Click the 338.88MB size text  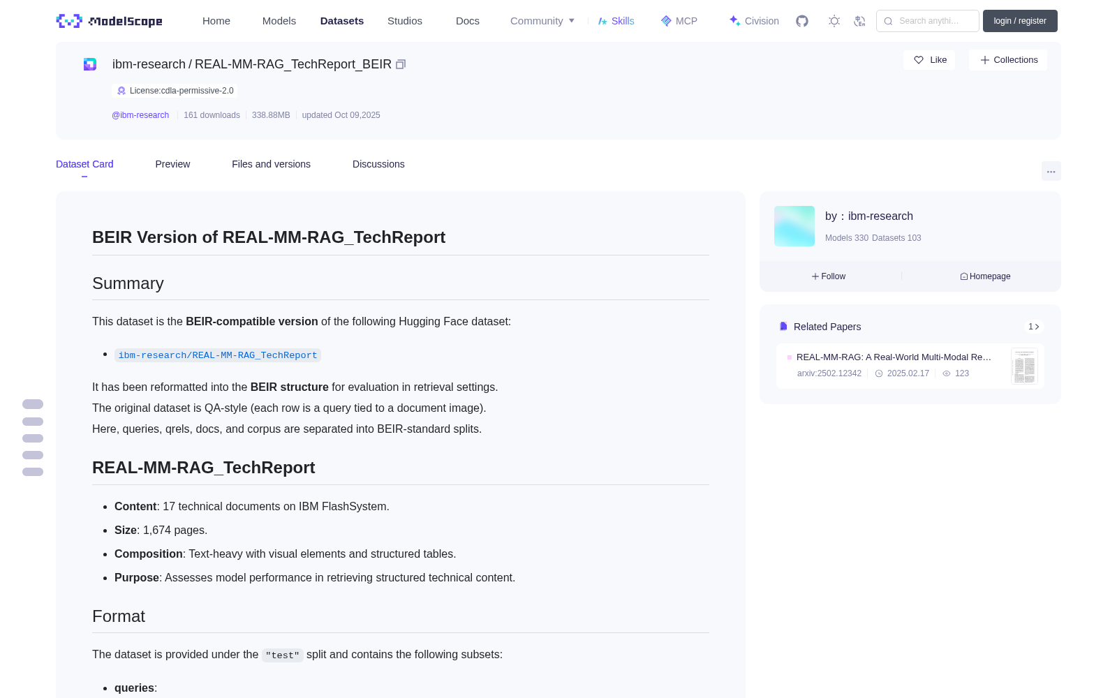click(271, 115)
